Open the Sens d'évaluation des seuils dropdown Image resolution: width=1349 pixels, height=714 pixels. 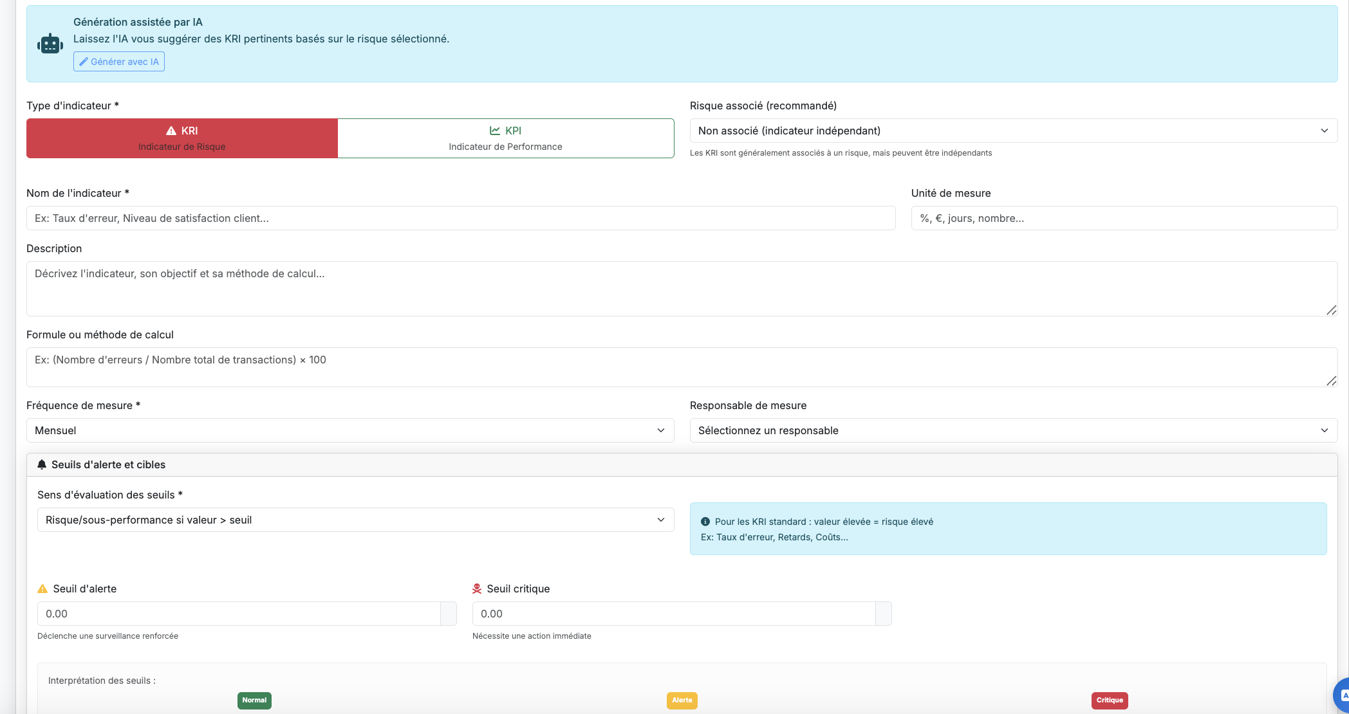coord(355,520)
